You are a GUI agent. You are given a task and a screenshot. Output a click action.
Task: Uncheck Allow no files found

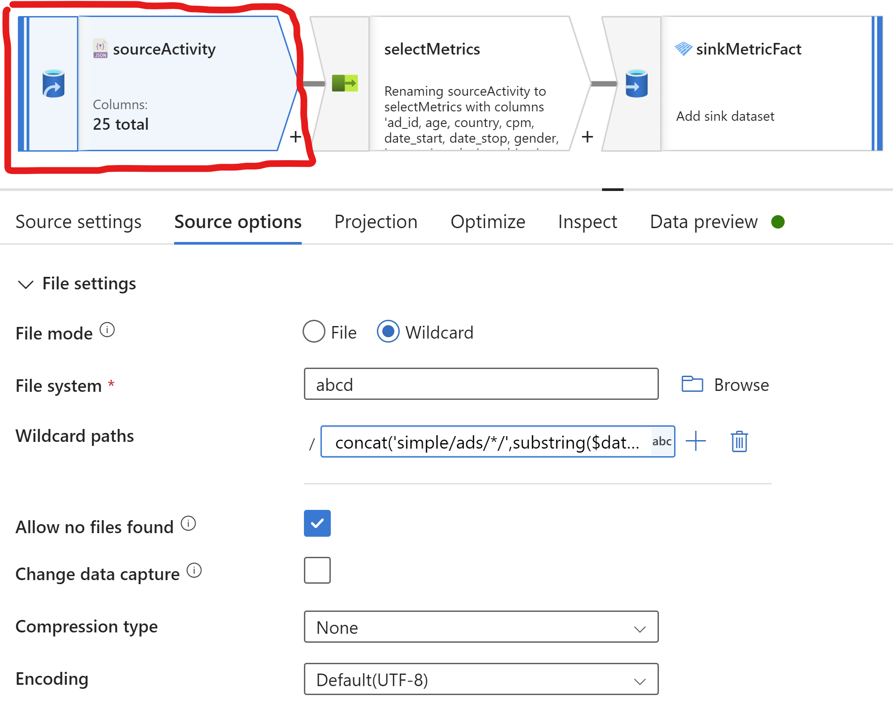pos(317,523)
